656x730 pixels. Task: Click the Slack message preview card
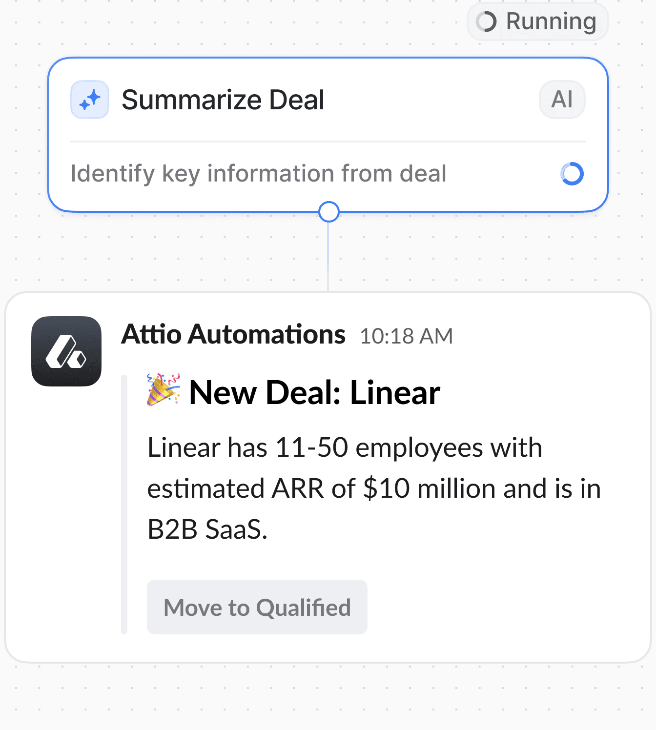pos(328,477)
